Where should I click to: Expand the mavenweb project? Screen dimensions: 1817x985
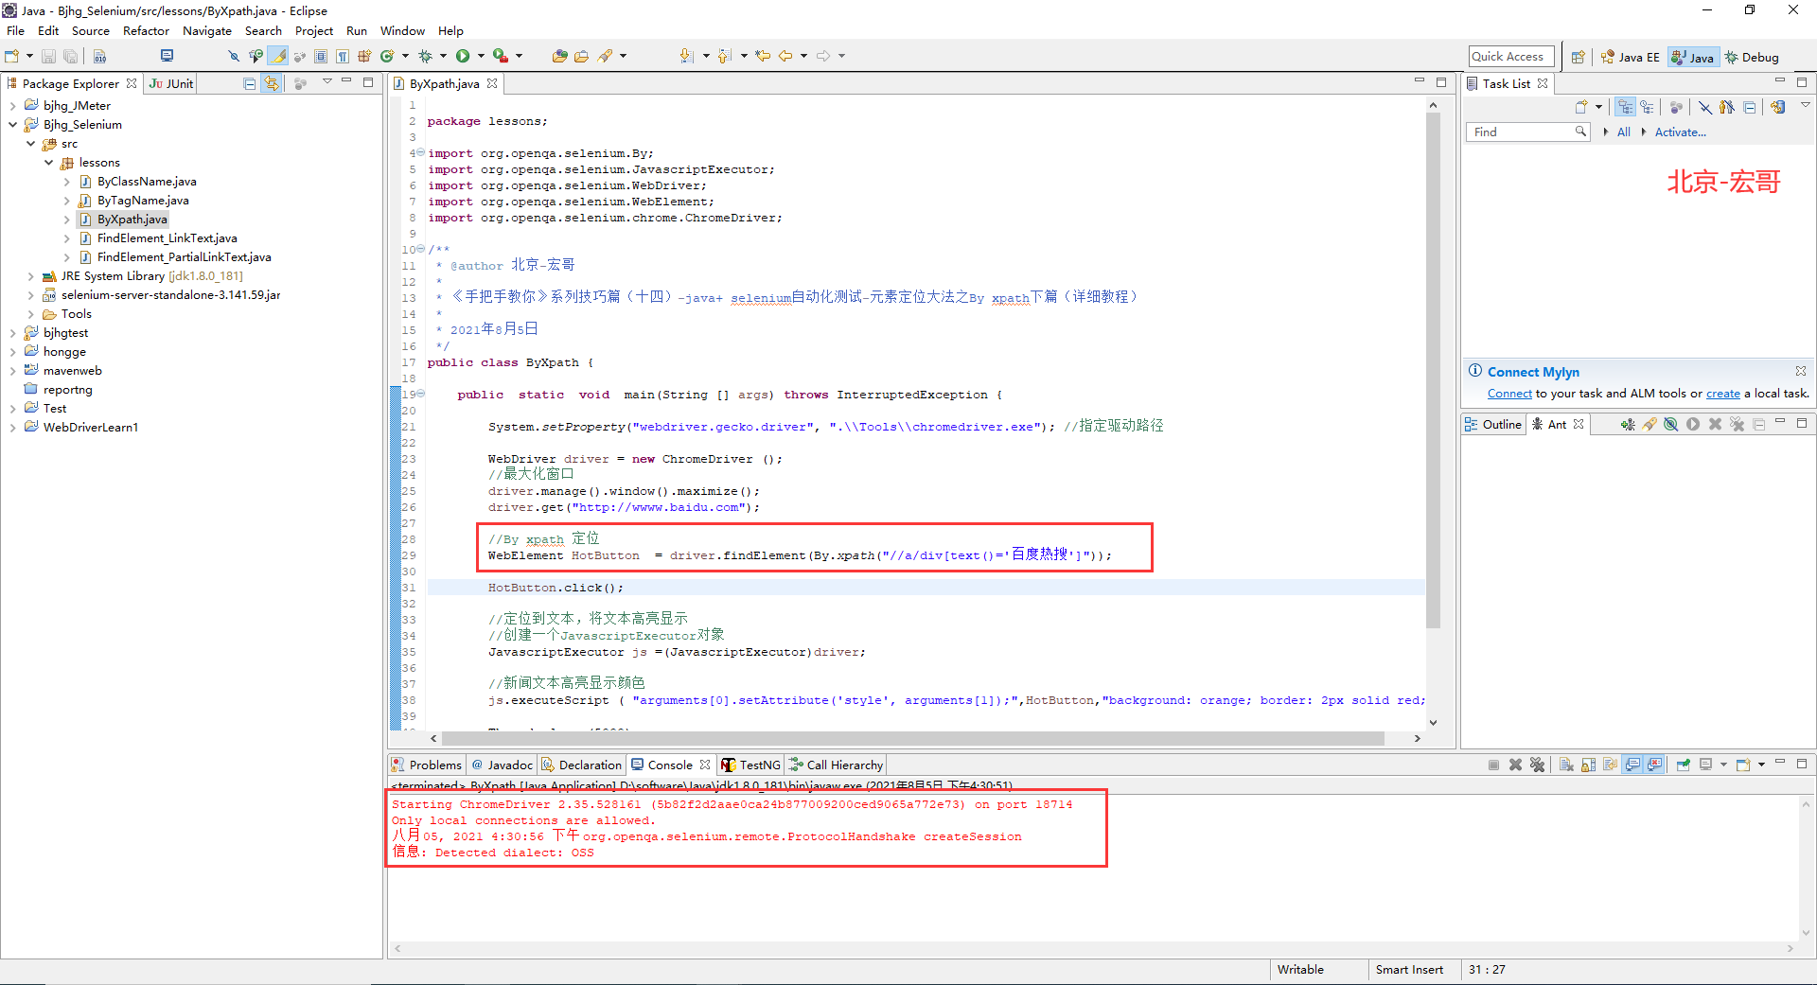pyautogui.click(x=12, y=371)
